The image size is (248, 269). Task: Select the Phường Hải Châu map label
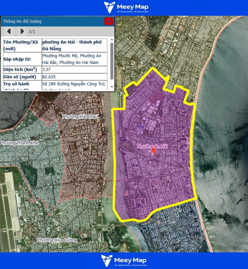[80, 117]
